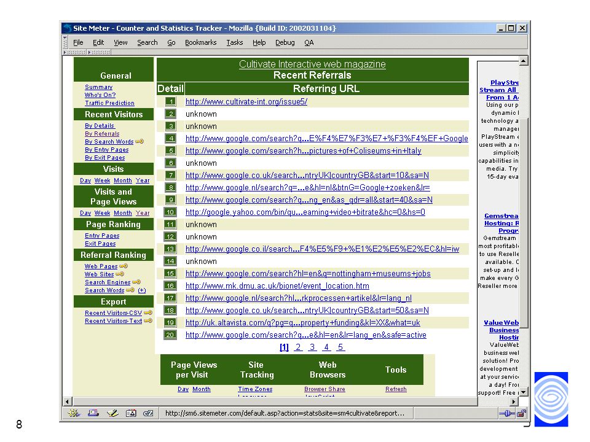Image resolution: width=590 pixels, height=442 pixels.
Task: Open detail icon number 12
Action: pos(170,237)
